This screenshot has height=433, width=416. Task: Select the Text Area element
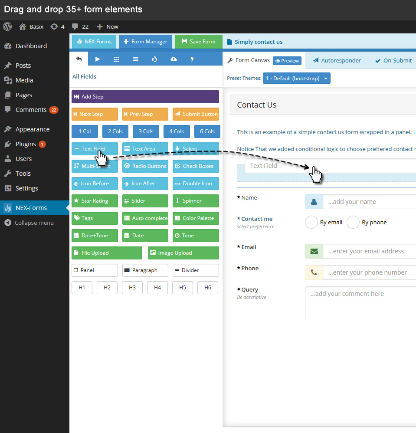[x=145, y=149]
